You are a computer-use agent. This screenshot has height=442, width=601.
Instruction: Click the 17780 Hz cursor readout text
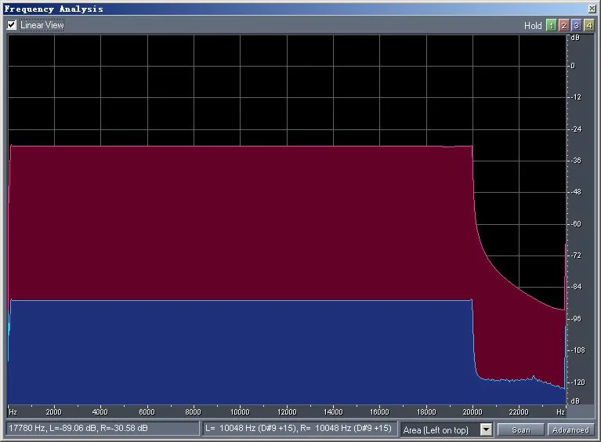coord(78,428)
